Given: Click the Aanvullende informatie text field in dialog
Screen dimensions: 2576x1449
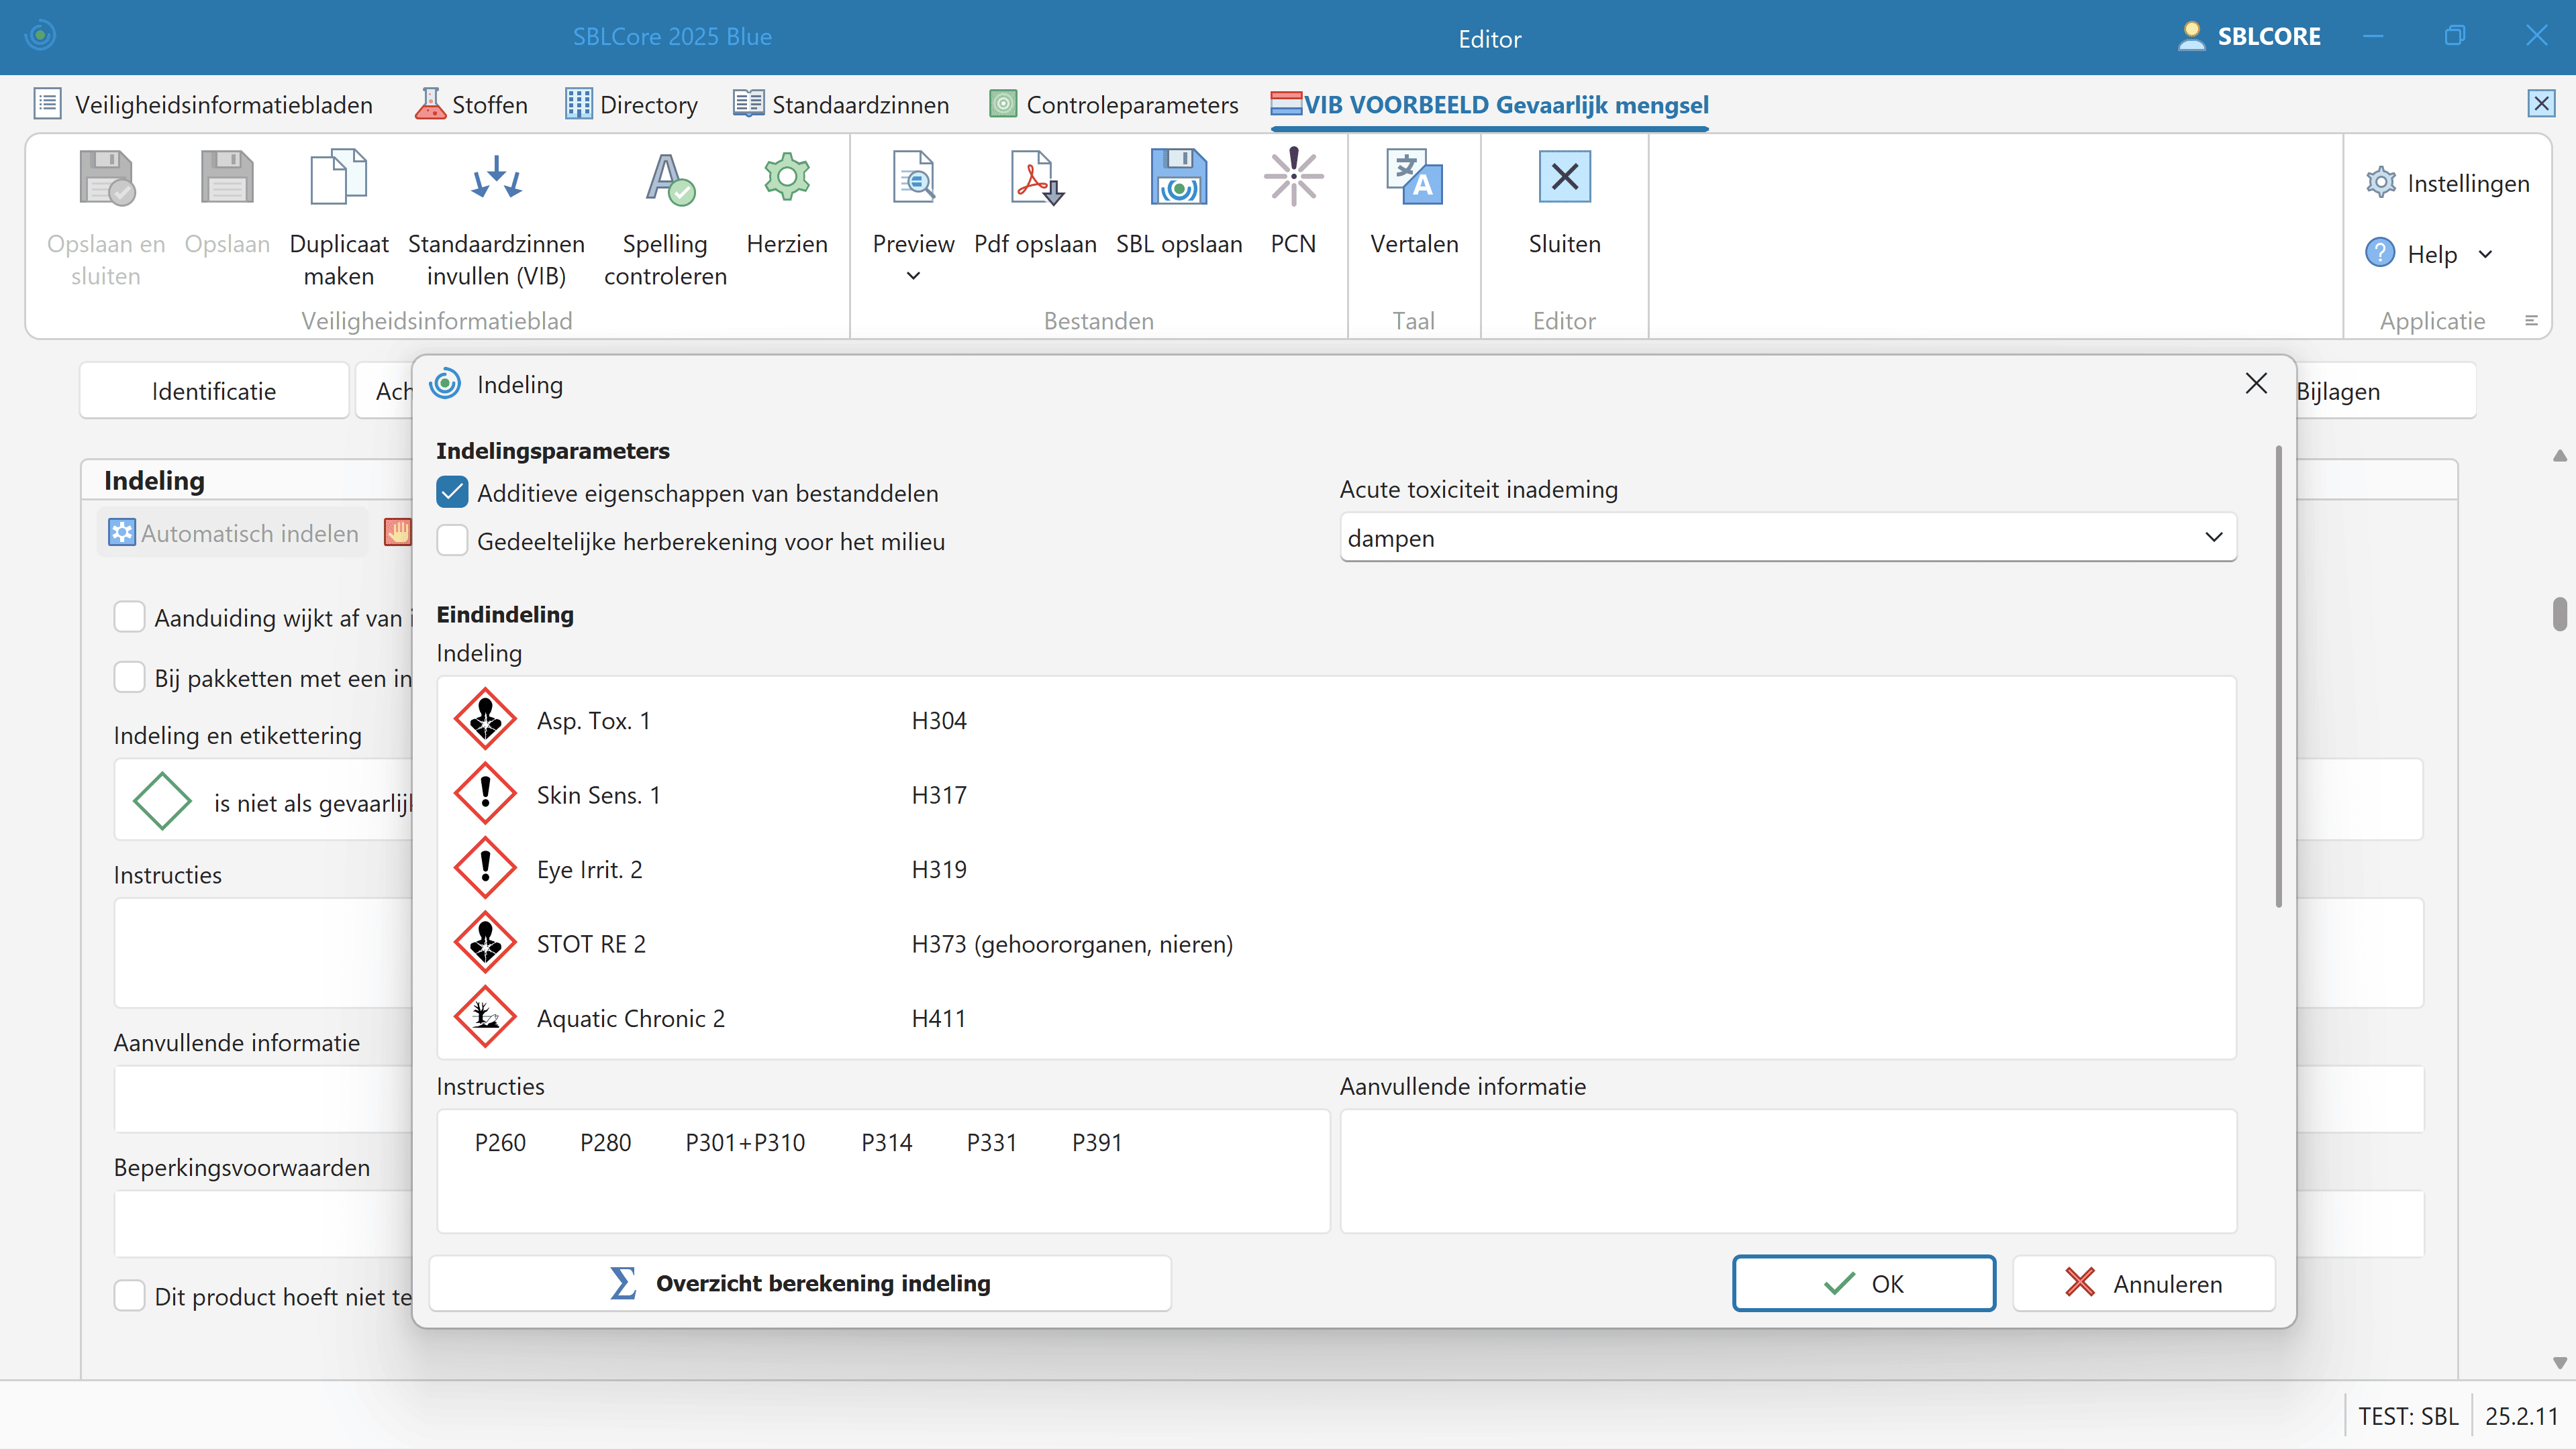Looking at the screenshot, I should click(x=1787, y=1170).
